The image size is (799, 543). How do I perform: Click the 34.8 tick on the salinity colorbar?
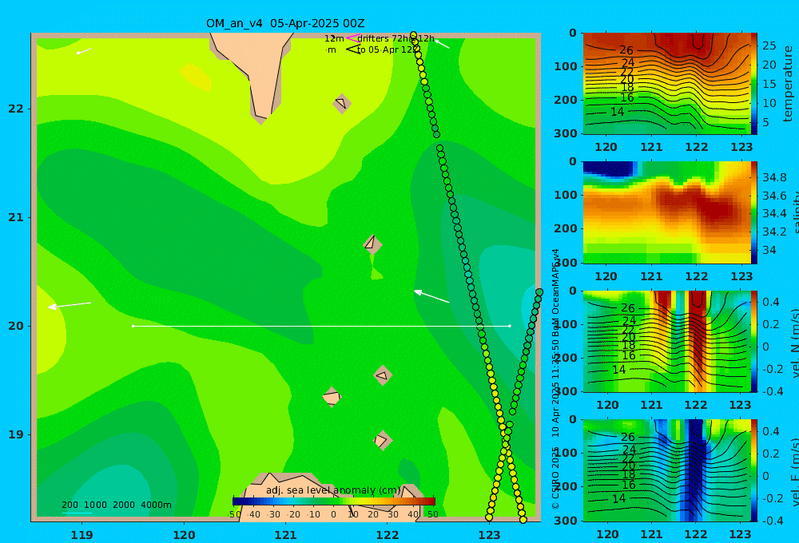point(774,177)
